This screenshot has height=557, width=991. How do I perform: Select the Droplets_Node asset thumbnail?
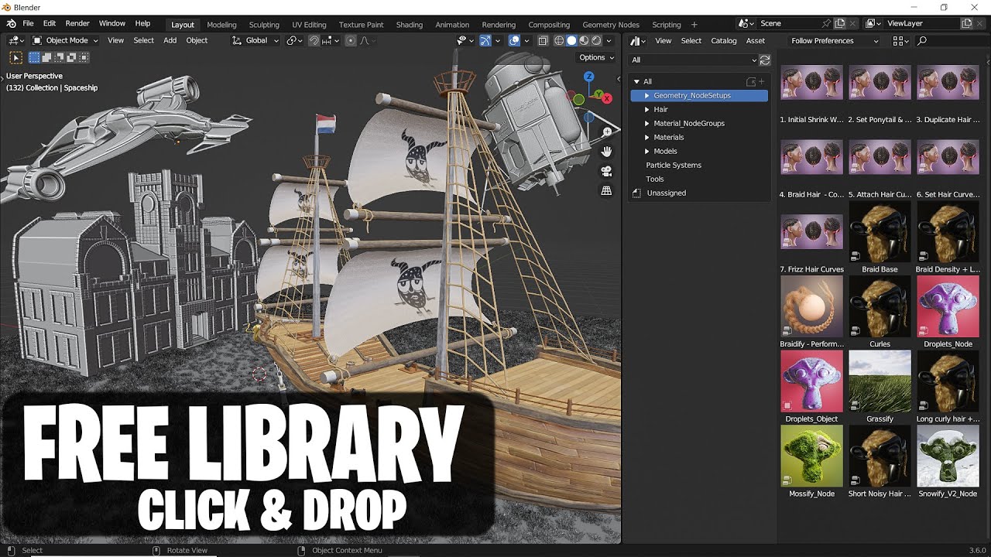pos(948,306)
